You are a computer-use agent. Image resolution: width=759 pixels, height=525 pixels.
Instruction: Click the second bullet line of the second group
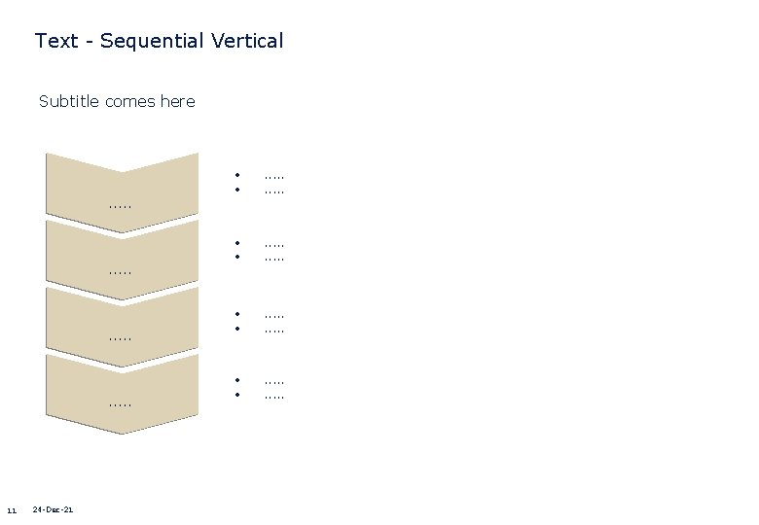click(274, 258)
